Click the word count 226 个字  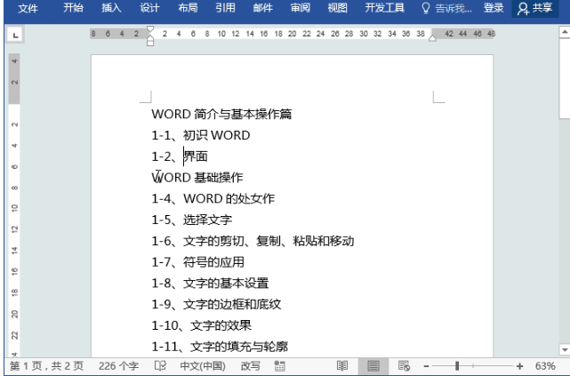pos(118,366)
